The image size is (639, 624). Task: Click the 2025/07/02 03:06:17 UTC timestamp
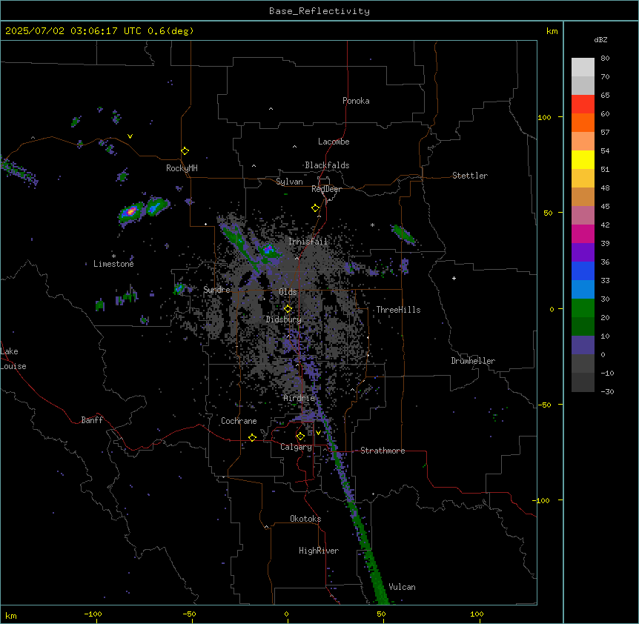pyautogui.click(x=74, y=31)
